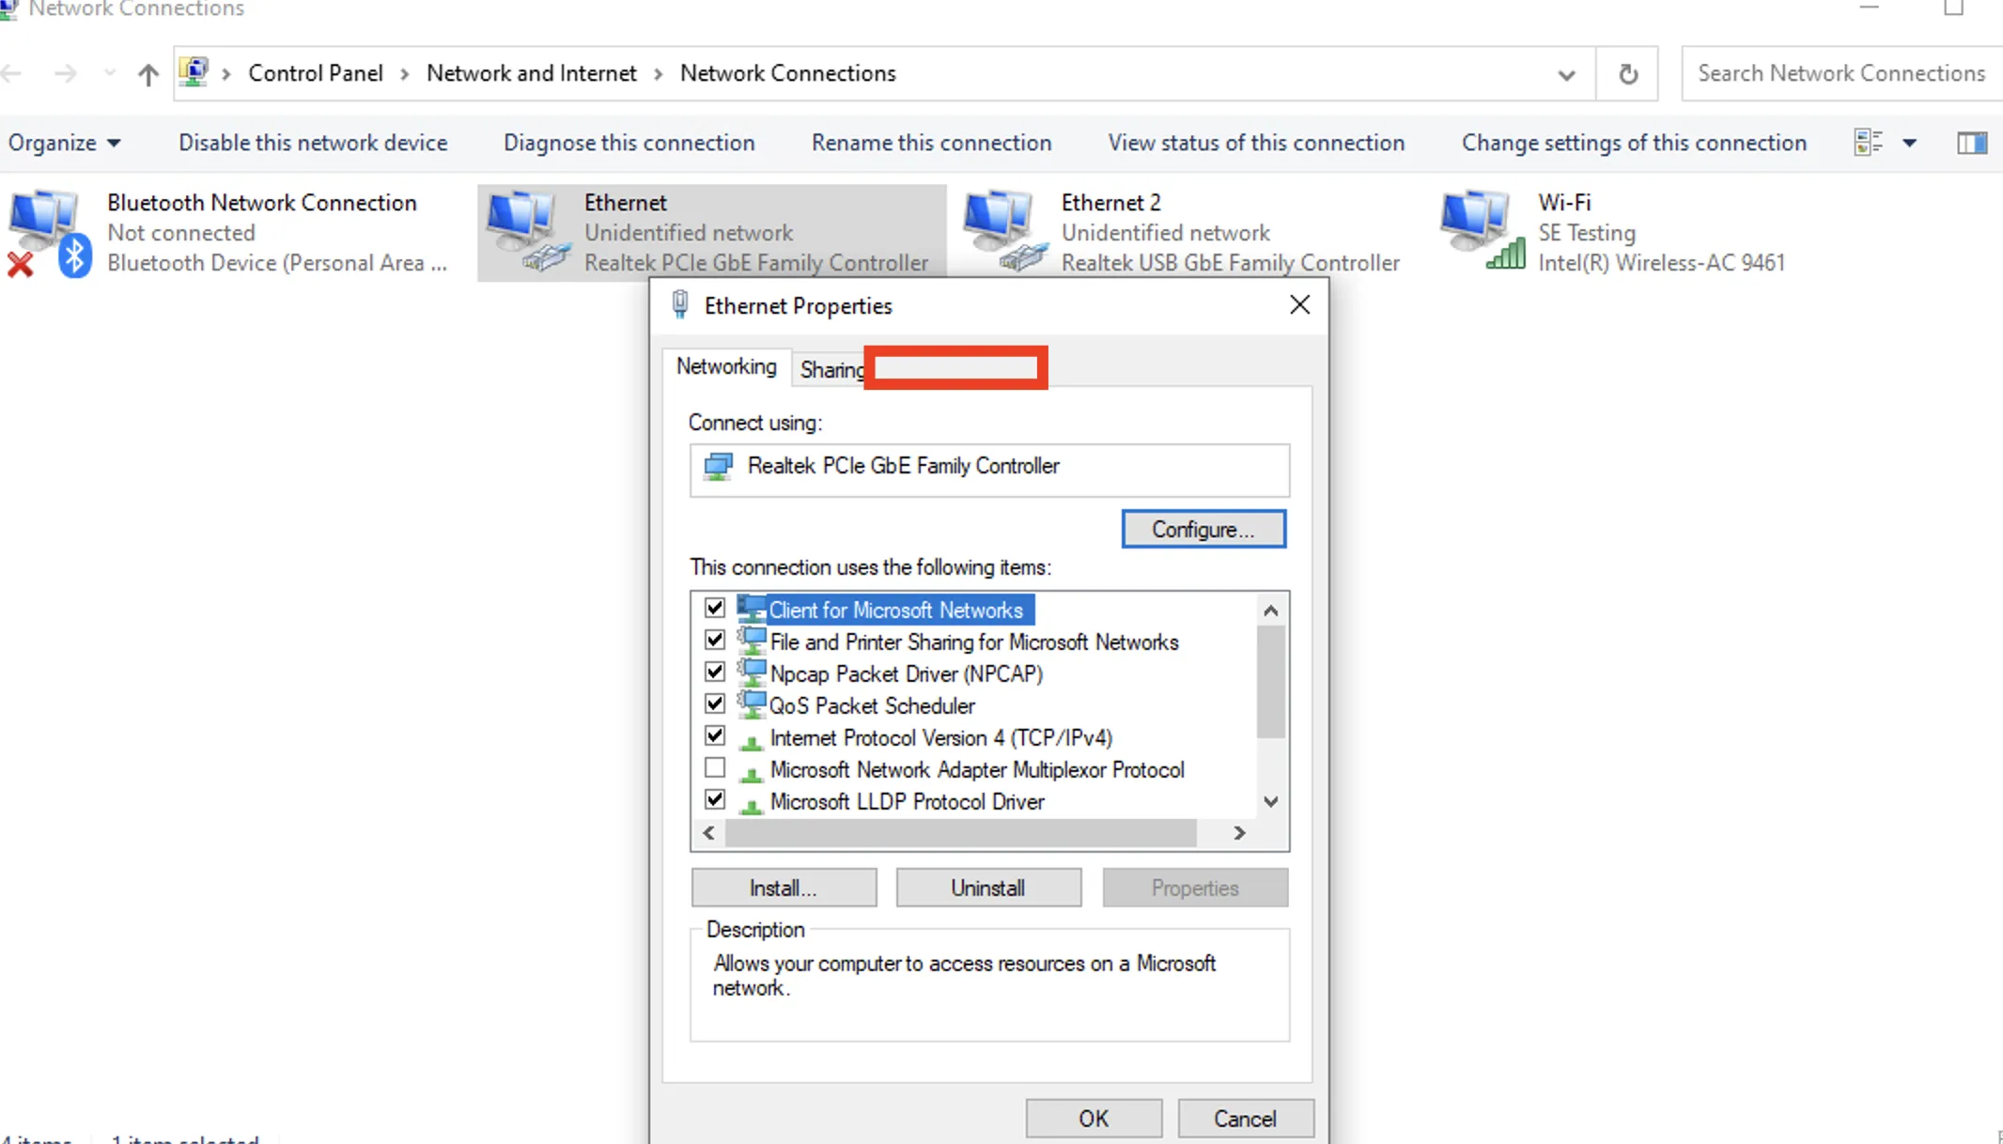Open the view options dropdown arrow
Screen dimensions: 2003x1144
coord(1909,143)
